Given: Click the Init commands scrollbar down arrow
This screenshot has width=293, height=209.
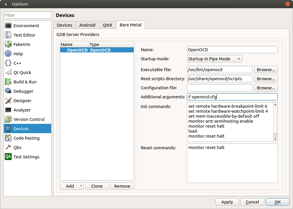Looking at the screenshot, I should pyautogui.click(x=275, y=139).
